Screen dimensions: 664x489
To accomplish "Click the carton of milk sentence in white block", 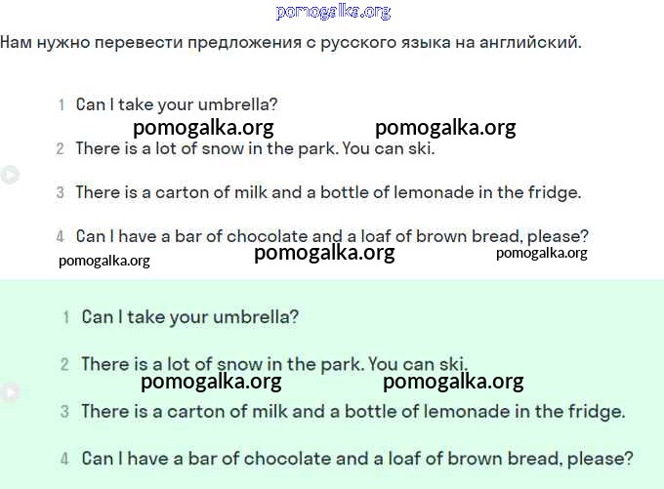I will pos(328,192).
